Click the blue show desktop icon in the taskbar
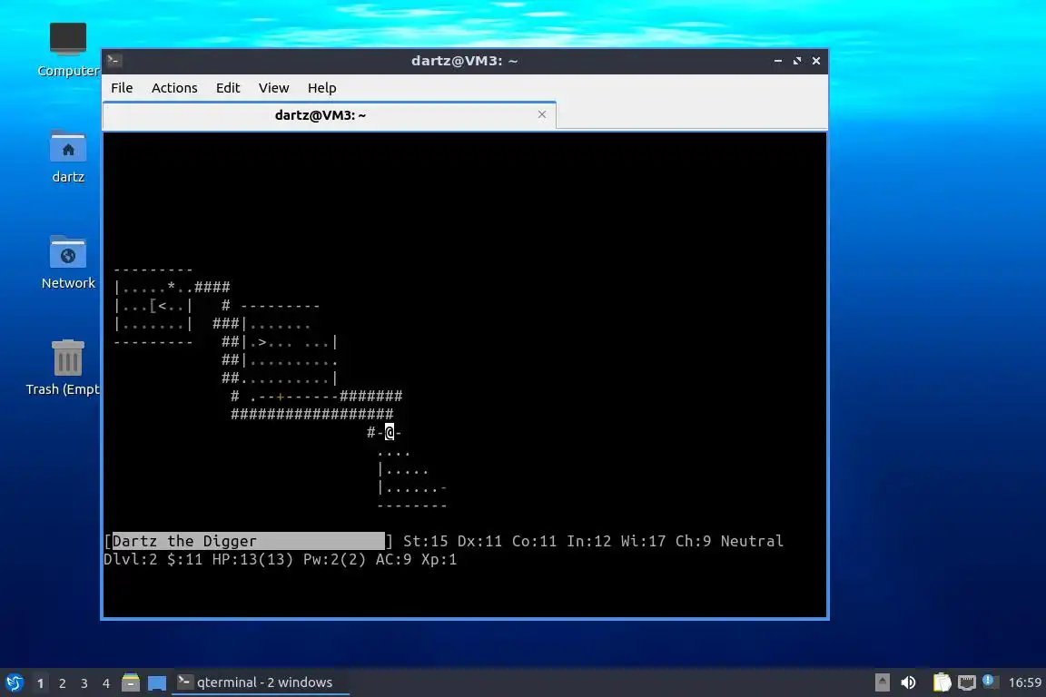 [x=157, y=682]
